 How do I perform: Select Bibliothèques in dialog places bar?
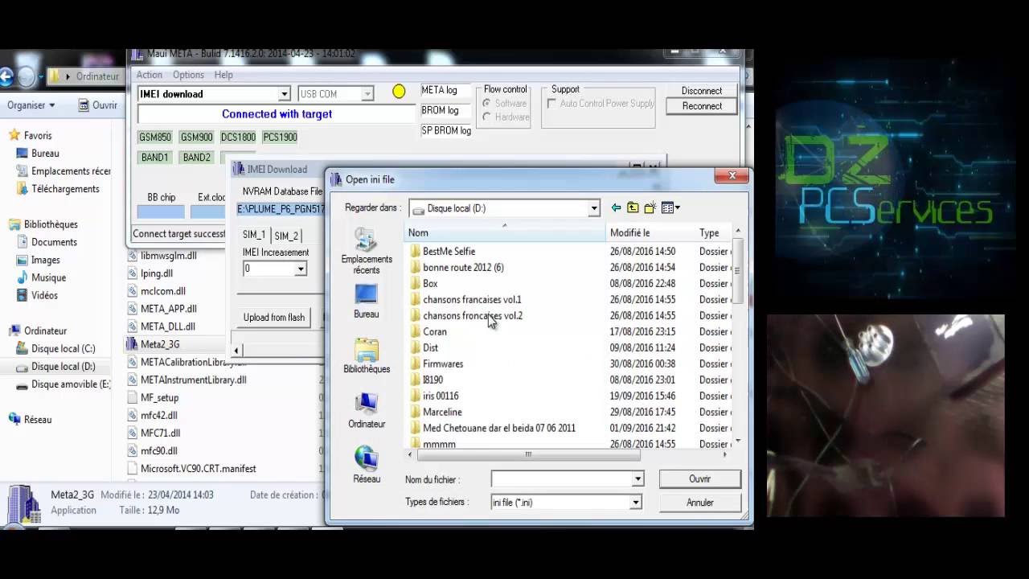(x=366, y=356)
